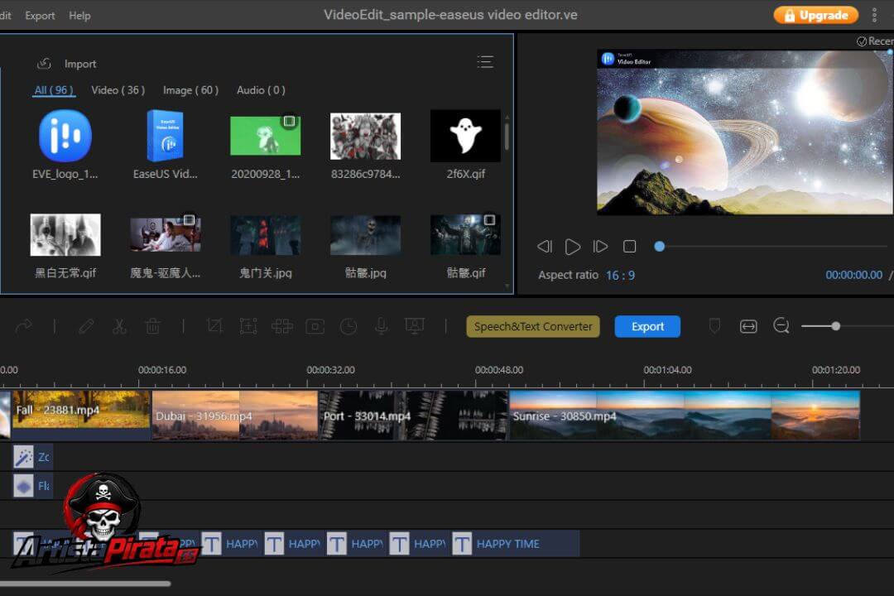The image size is (894, 596).
Task: Select the Sunrise - 30850.mp4 clip
Action: [685, 416]
